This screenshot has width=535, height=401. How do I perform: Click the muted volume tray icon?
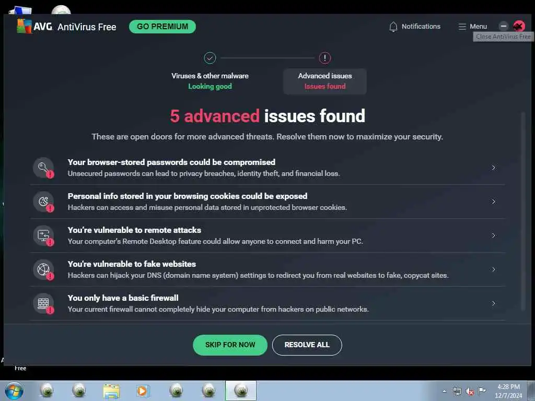coord(470,392)
